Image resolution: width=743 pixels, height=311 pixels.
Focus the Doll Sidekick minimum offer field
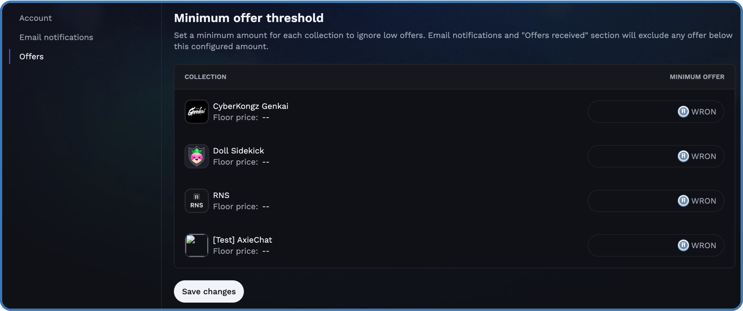coord(655,156)
